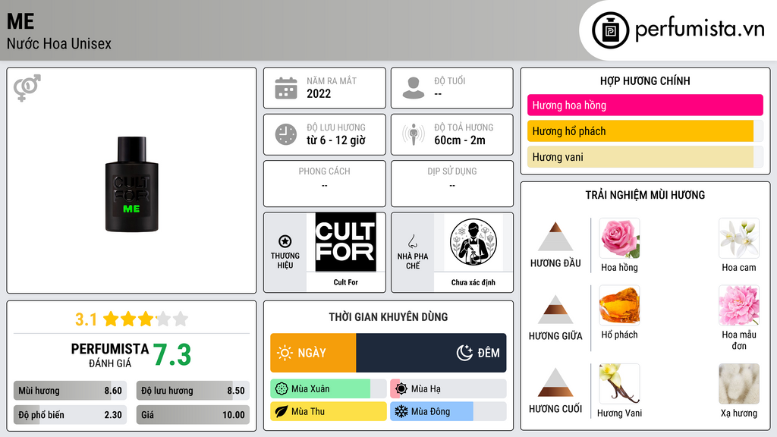This screenshot has height=437, width=777.
Task: Click the star badge icon above Thương Hiệu
Action: pyautogui.click(x=285, y=241)
